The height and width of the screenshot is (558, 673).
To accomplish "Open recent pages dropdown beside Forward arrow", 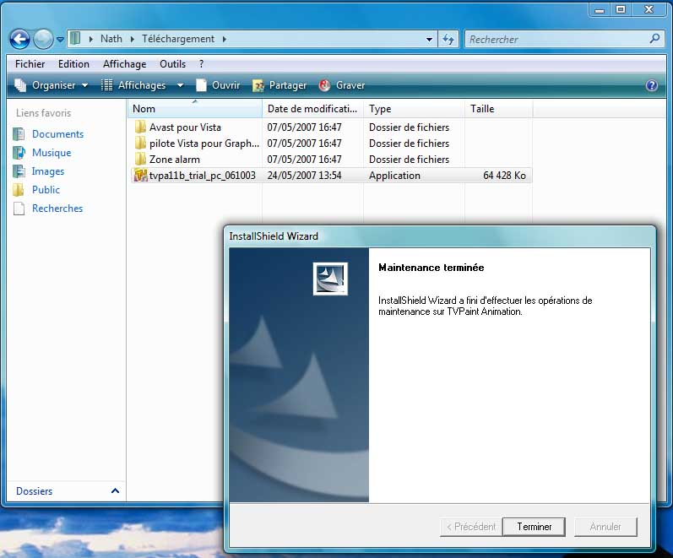I will coord(60,39).
